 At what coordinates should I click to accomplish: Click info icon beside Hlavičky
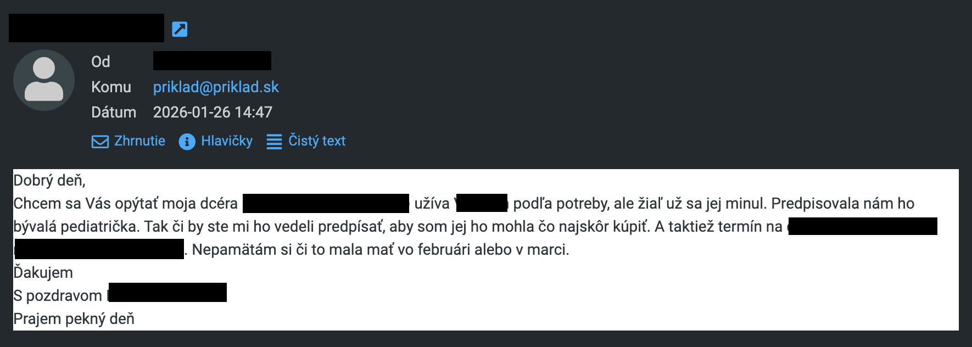tap(187, 142)
